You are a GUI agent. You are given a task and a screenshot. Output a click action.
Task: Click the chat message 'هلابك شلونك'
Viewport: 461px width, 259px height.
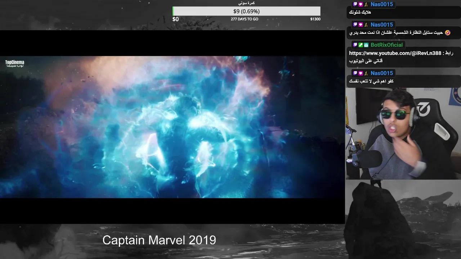coord(360,12)
